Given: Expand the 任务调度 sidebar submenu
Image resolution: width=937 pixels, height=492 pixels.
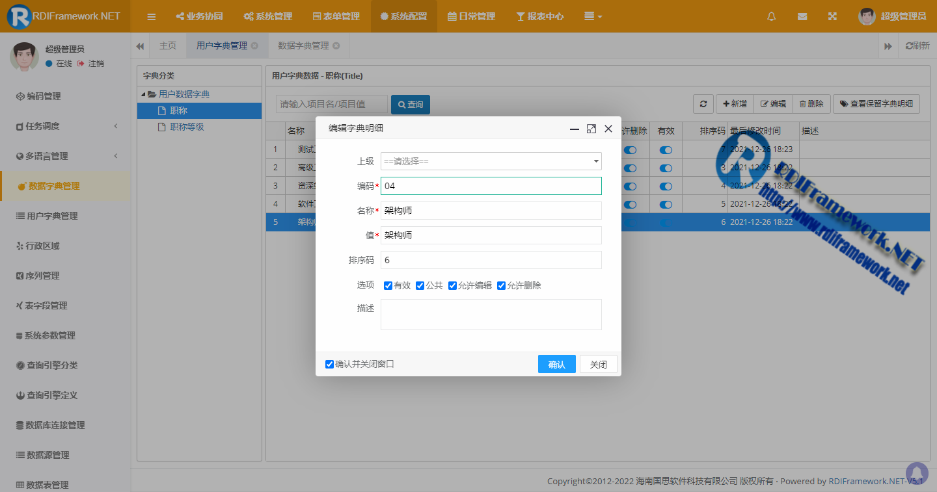Looking at the screenshot, I should tap(65, 126).
